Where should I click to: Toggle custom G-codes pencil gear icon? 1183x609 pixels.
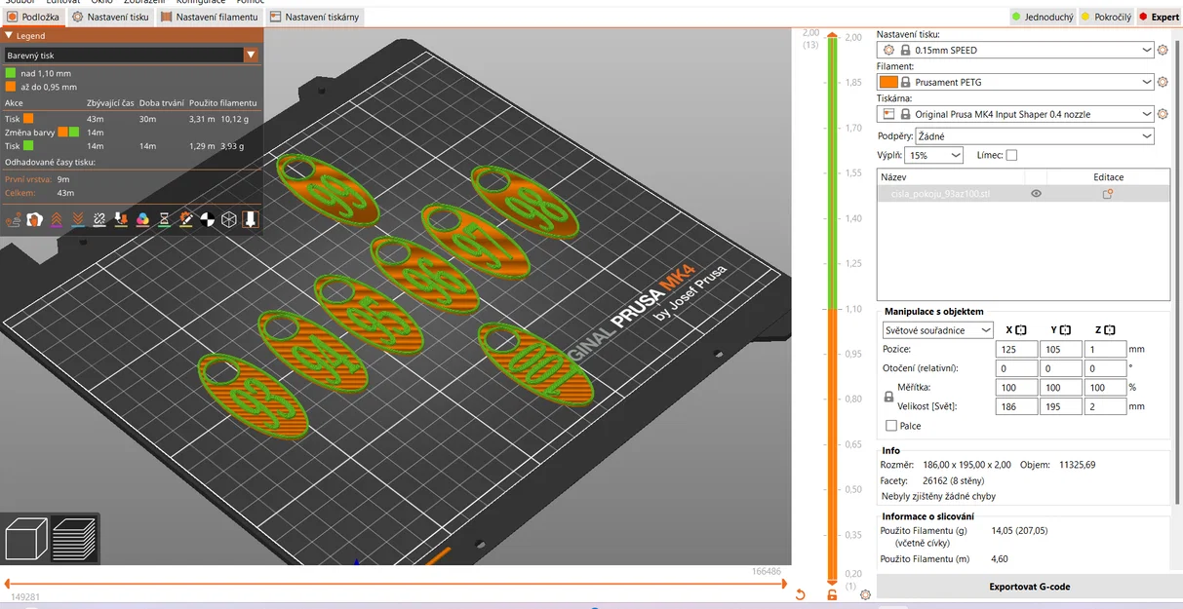pyautogui.click(x=185, y=219)
